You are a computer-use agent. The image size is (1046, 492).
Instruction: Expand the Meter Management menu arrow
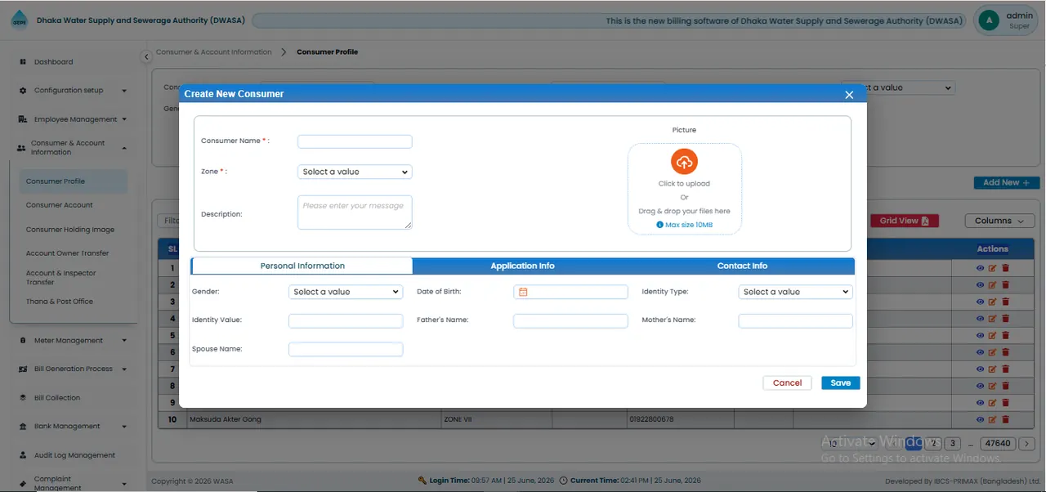pos(124,340)
